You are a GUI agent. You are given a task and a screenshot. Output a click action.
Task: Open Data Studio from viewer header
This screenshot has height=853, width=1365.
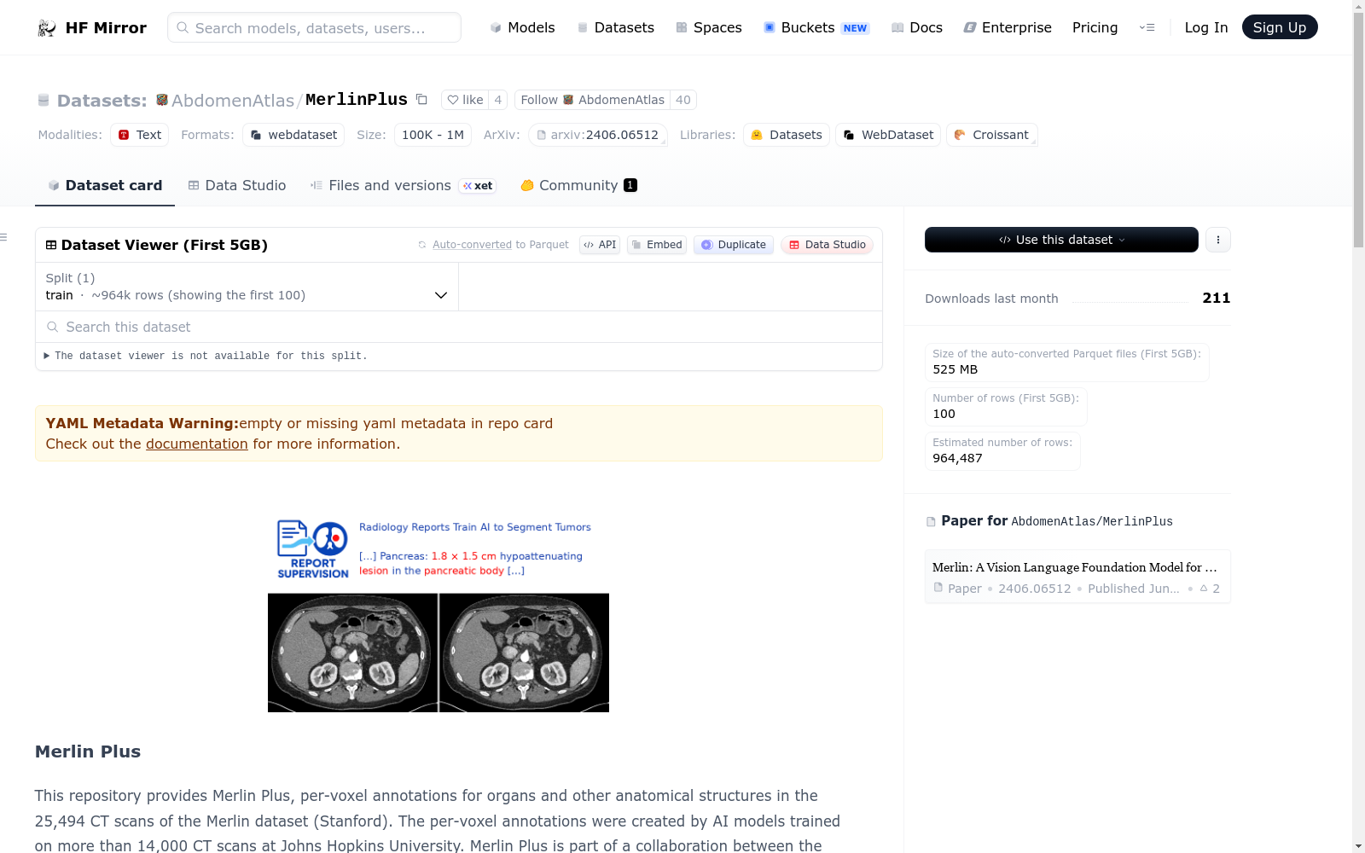(827, 245)
